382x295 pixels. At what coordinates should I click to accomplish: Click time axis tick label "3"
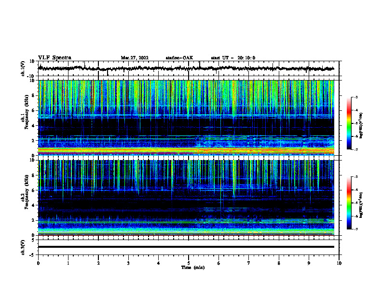[128, 263]
